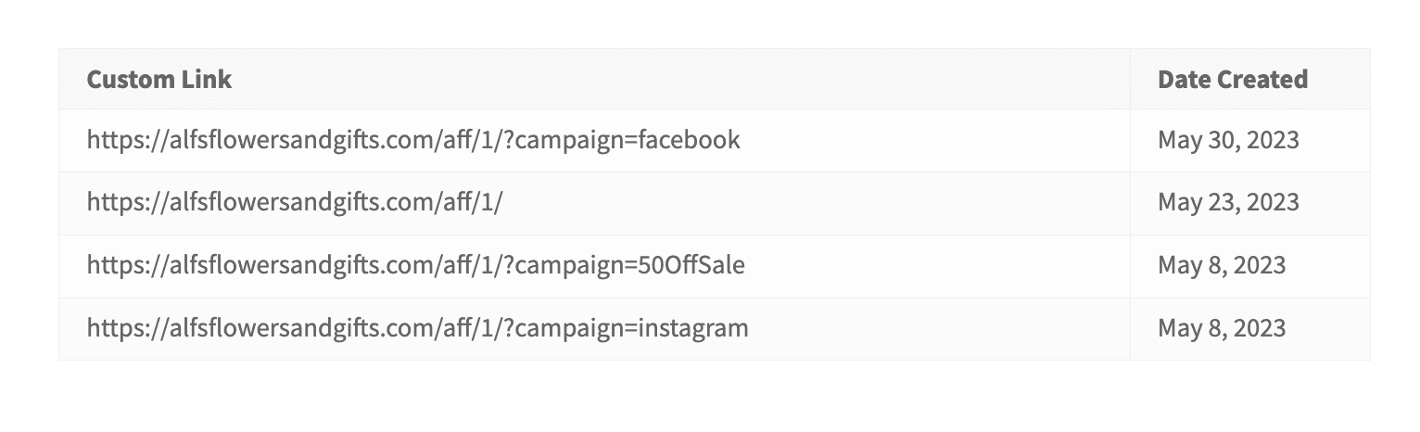Open the aff/1/ link without campaign parameter
The image size is (1420, 432).
(295, 203)
